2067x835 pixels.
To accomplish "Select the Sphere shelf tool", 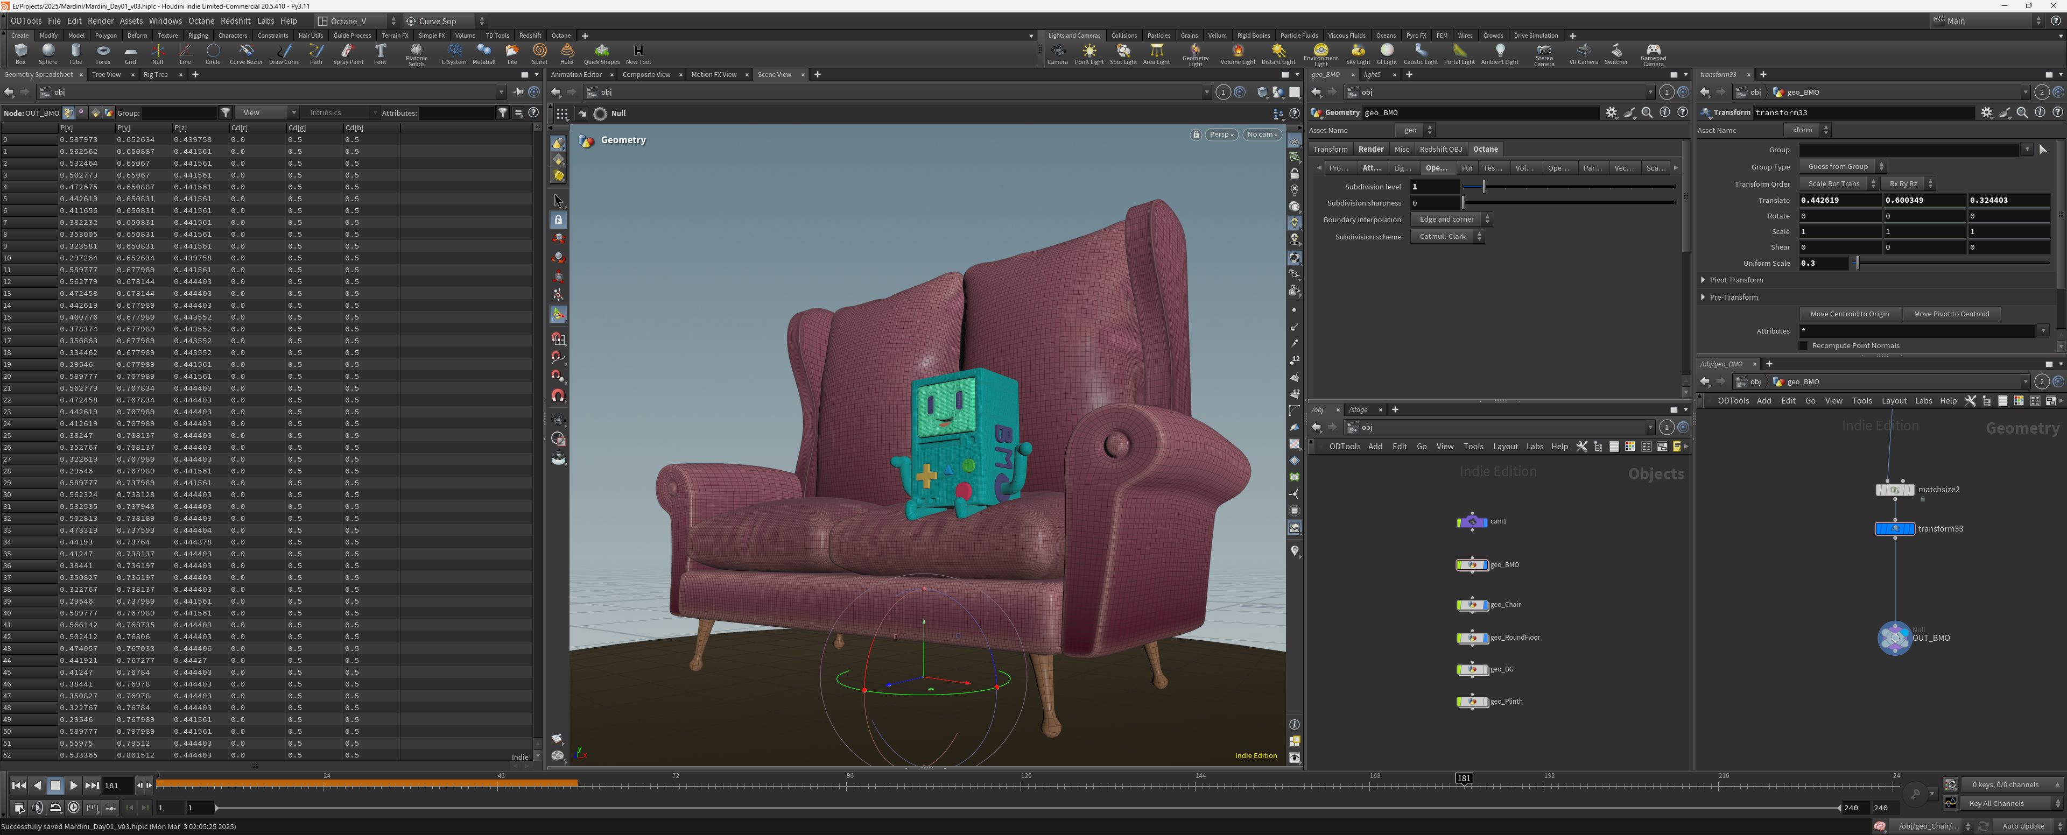I will point(48,54).
